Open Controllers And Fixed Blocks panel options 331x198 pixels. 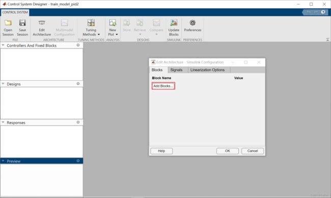78,45
